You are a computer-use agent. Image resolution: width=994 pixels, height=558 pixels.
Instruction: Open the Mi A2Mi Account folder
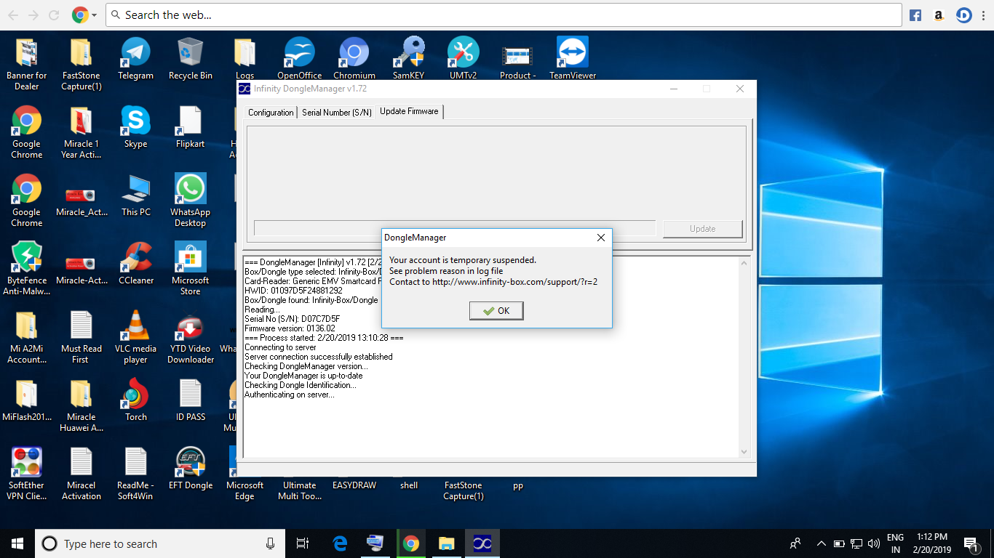tap(26, 336)
